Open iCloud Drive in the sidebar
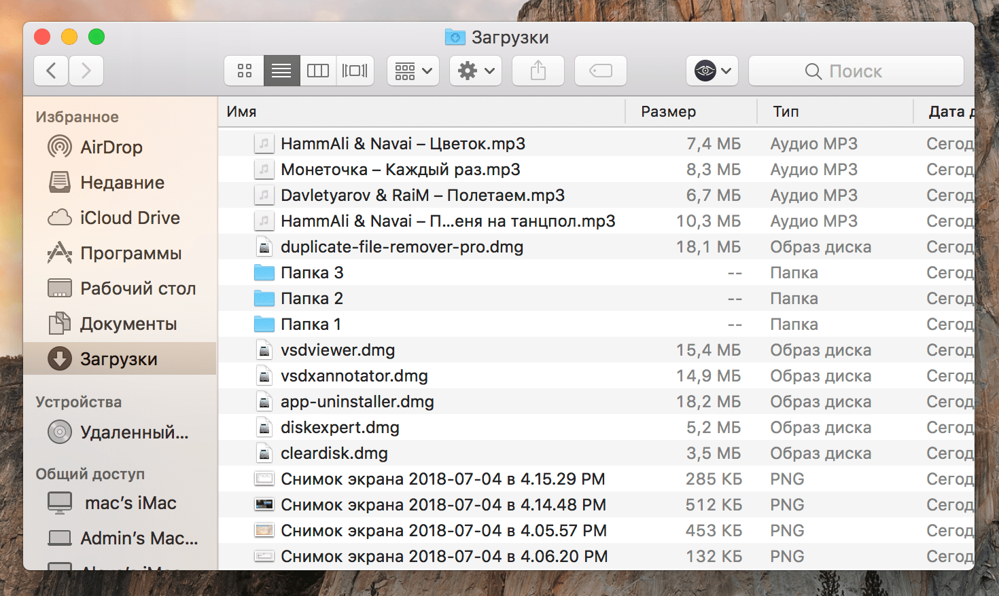Viewport: 999px width, 596px height. [x=120, y=217]
